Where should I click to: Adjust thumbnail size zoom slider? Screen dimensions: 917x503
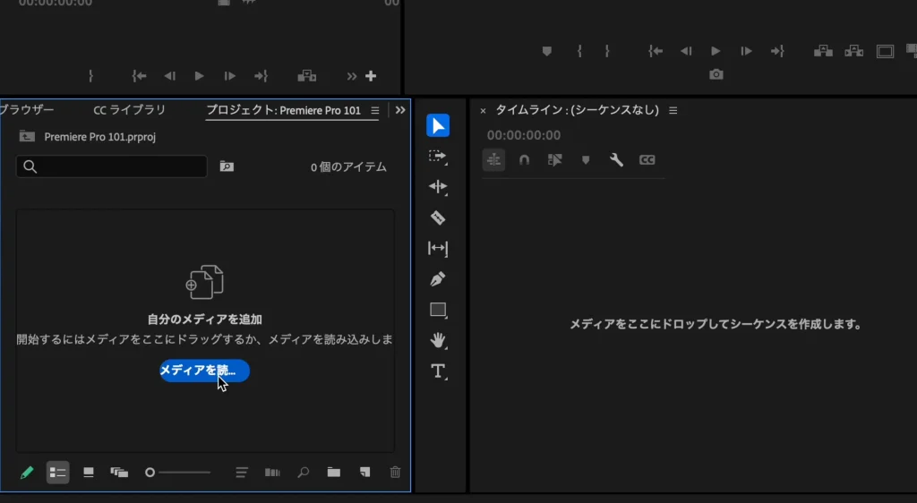(177, 472)
